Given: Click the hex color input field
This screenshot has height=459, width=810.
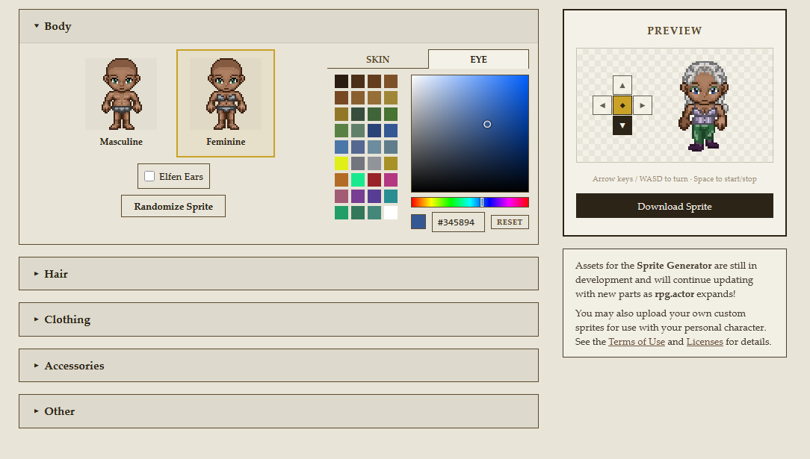Looking at the screenshot, I should pos(458,222).
